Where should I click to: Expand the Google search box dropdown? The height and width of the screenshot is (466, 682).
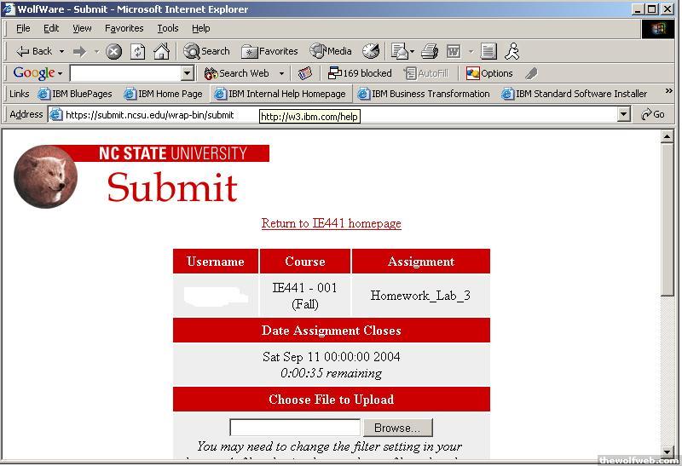click(188, 73)
